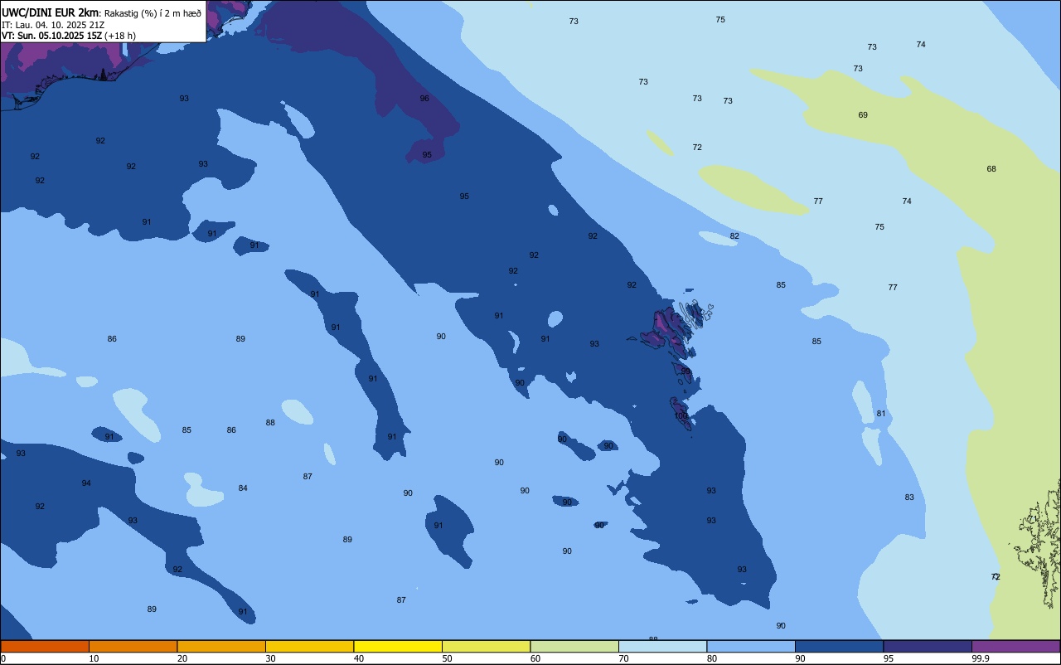The image size is (1061, 665).
Task: Click the humidity value 84 on the map
Action: (x=243, y=488)
